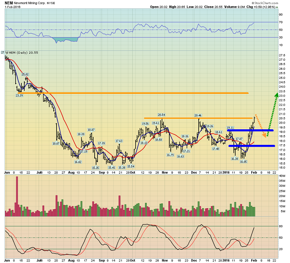Click the Close 20.55 header value
Viewport: 290px width, 263px height.
click(213, 7)
